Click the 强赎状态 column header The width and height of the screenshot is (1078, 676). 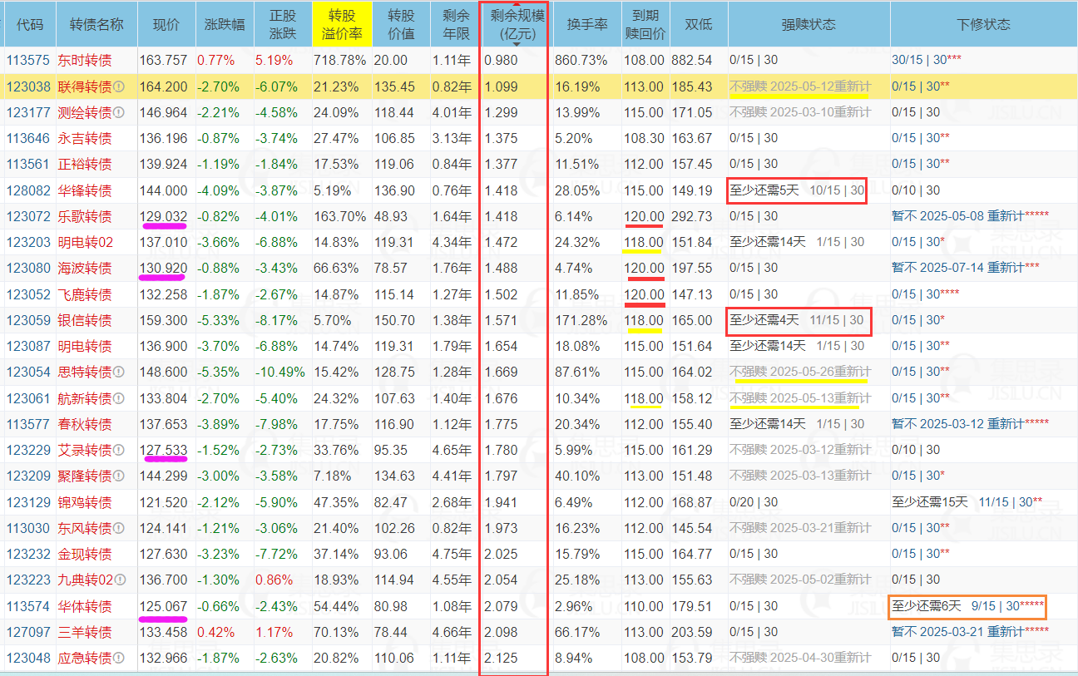coord(808,24)
